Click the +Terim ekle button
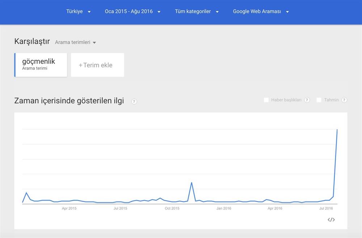362x238 pixels. click(x=97, y=65)
